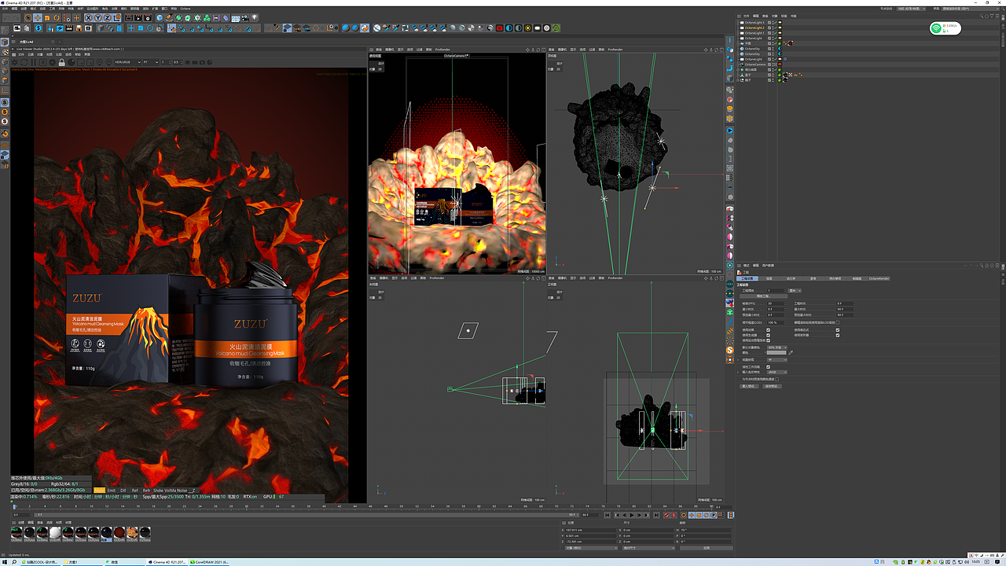
Task: Switch to the 信息 tab in Attributes
Action: (769, 278)
